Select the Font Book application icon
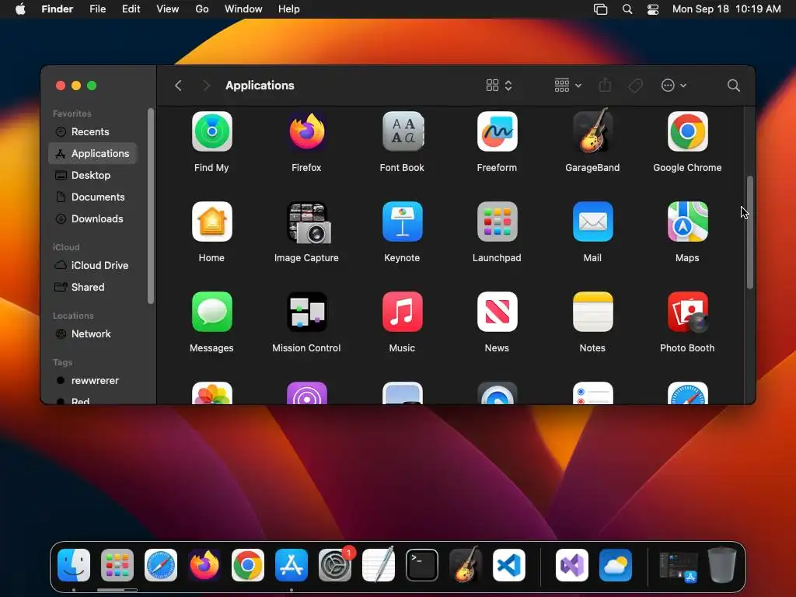796x597 pixels. tap(402, 131)
